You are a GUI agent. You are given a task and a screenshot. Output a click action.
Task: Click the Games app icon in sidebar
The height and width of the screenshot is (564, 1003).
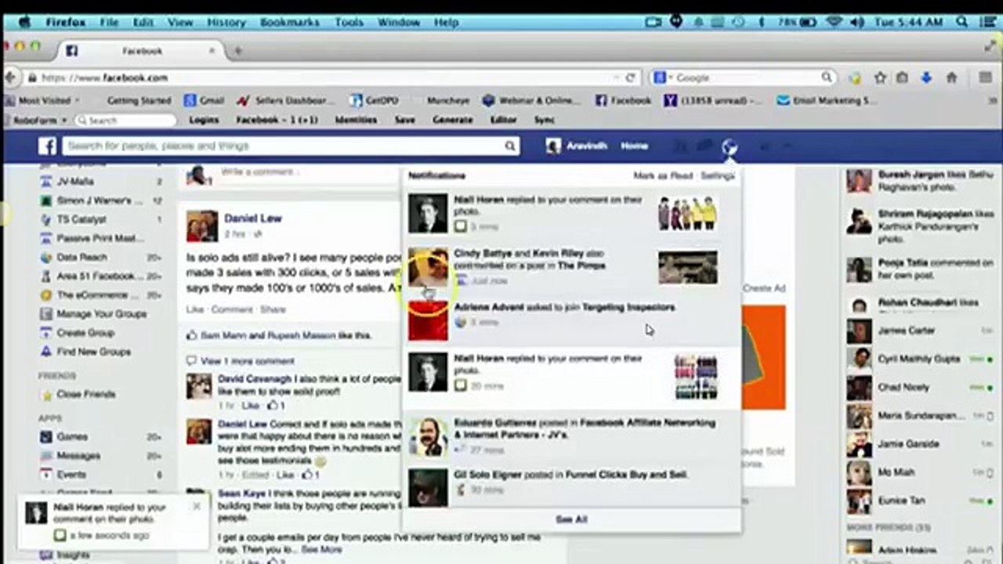[46, 436]
